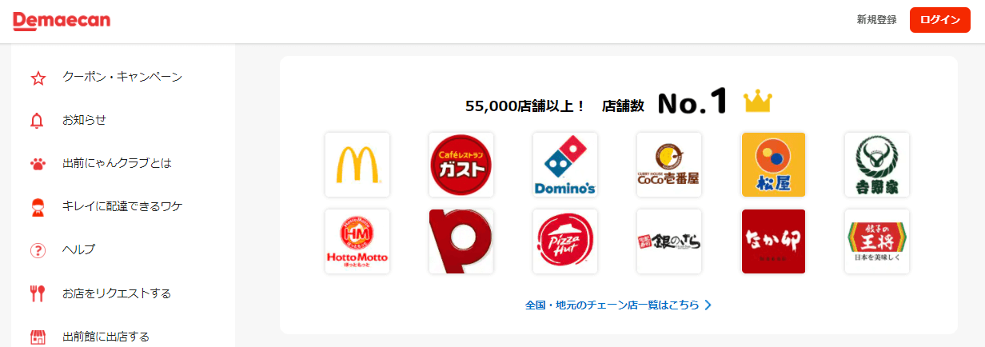Viewport: 985px width, 347px height.
Task: Open the McDonald's restaurant logo
Action: point(357,165)
